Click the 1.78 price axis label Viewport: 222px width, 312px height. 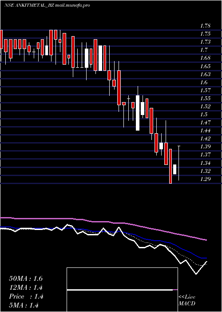pyautogui.click(x=205, y=26)
